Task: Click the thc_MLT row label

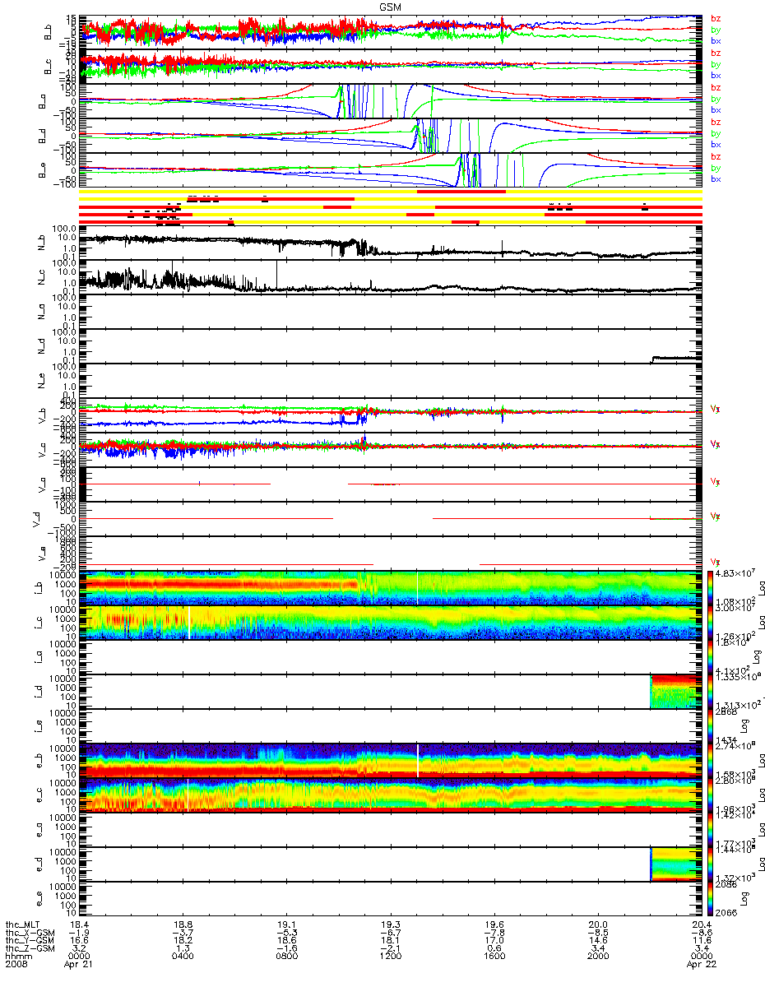Action: pyautogui.click(x=23, y=924)
